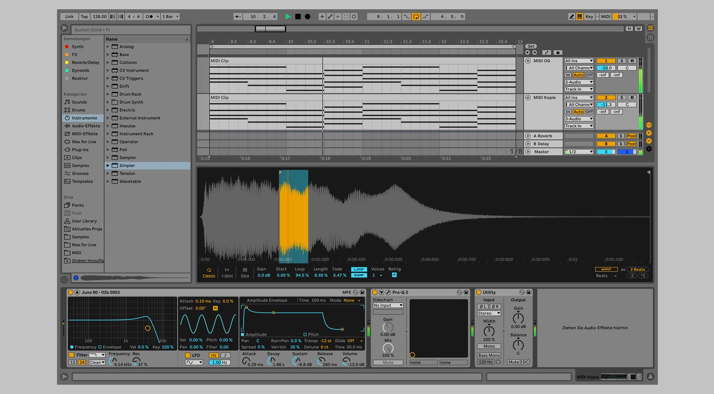This screenshot has height=394, width=714.
Task: Open the 'All Ins' dropdown on MIDI Kopie
Action: coord(579,98)
